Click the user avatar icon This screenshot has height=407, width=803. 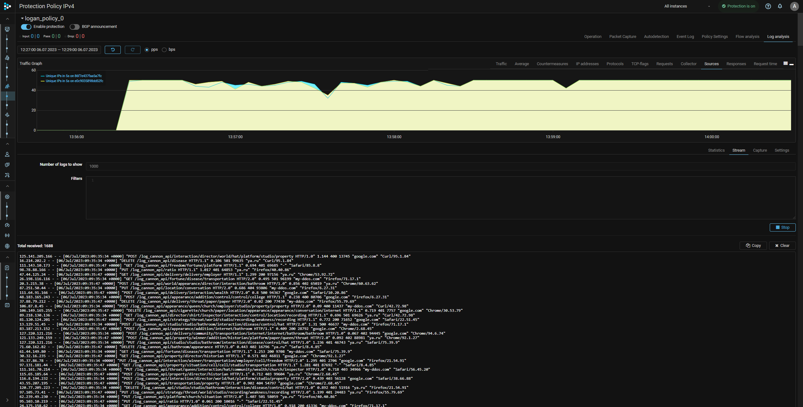pos(794,6)
